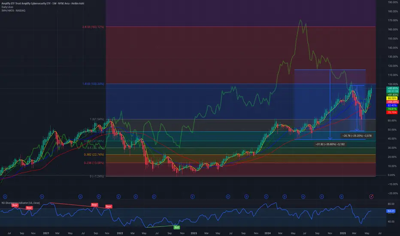Click the 40.00 RSI scale label
Screen dimensions: 400x236
(391, 221)
